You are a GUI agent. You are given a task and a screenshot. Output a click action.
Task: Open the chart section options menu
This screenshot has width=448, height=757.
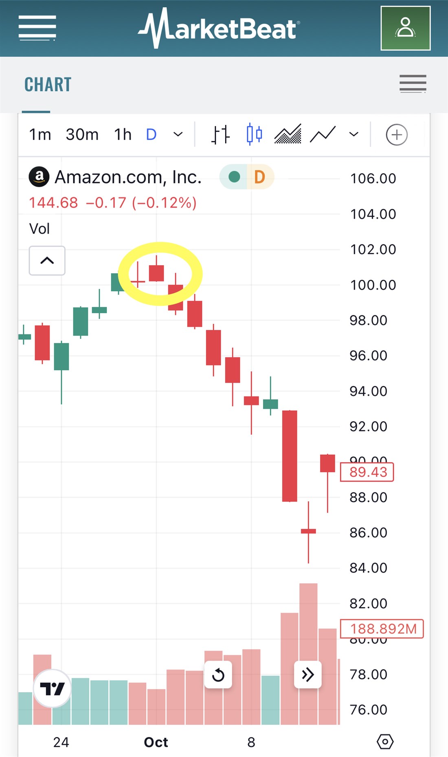tap(413, 84)
